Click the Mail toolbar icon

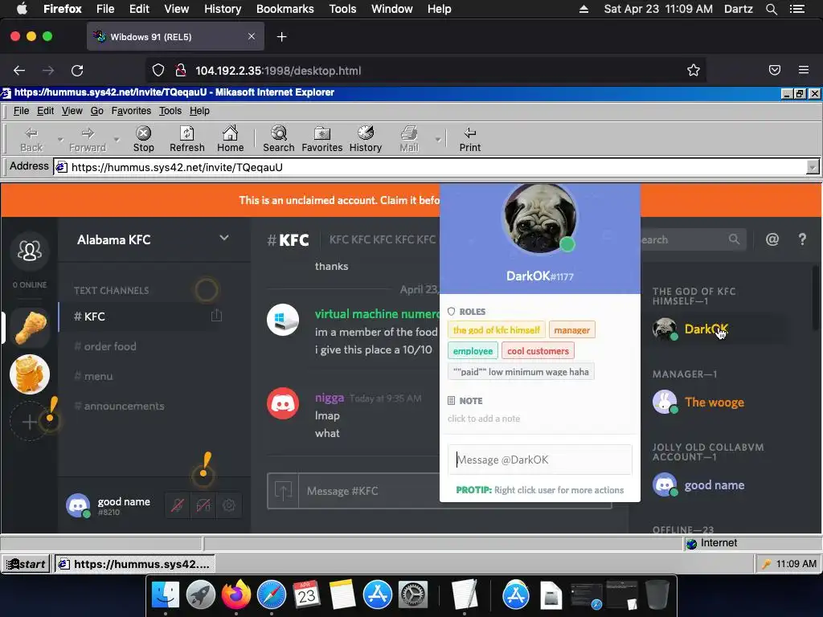pos(409,139)
